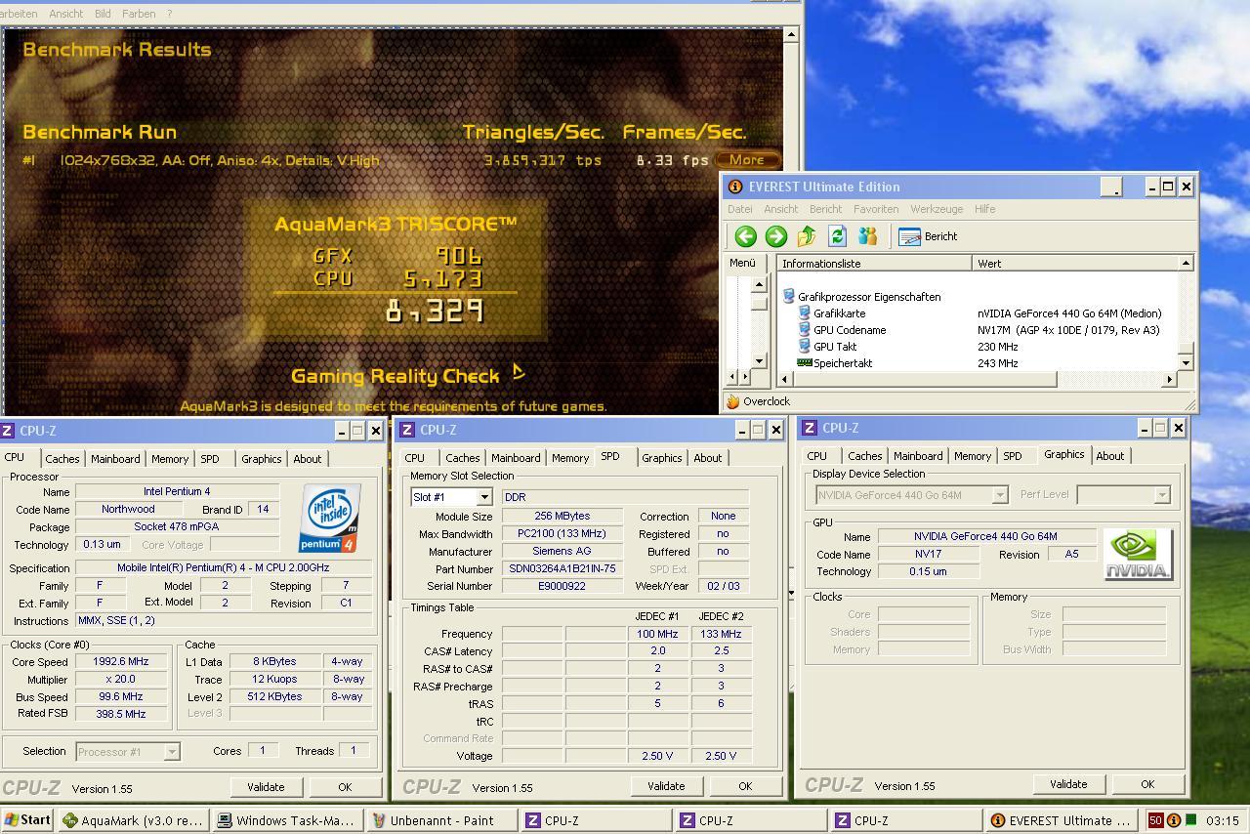Click the first CPU-Z window title icon

pyautogui.click(x=8, y=431)
